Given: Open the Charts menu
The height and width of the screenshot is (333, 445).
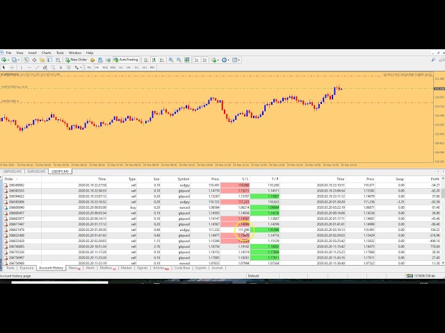Looking at the screenshot, I should click(46, 53).
